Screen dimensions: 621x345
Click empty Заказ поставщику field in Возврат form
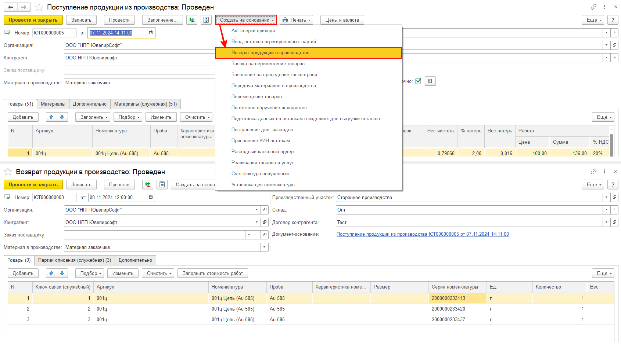(x=154, y=235)
